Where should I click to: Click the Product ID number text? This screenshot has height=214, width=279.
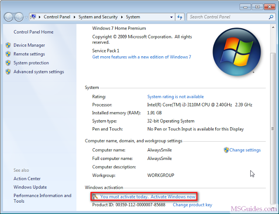tap(140, 205)
